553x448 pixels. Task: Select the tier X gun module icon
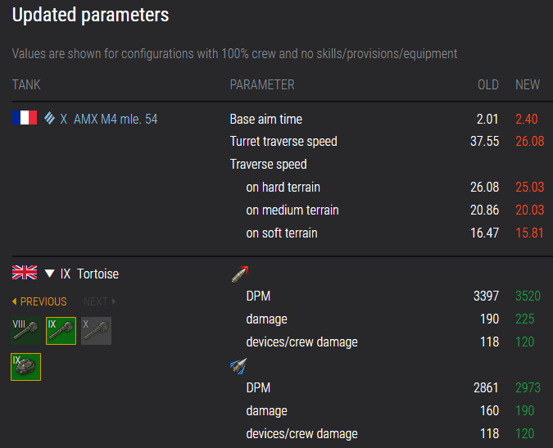(x=96, y=331)
